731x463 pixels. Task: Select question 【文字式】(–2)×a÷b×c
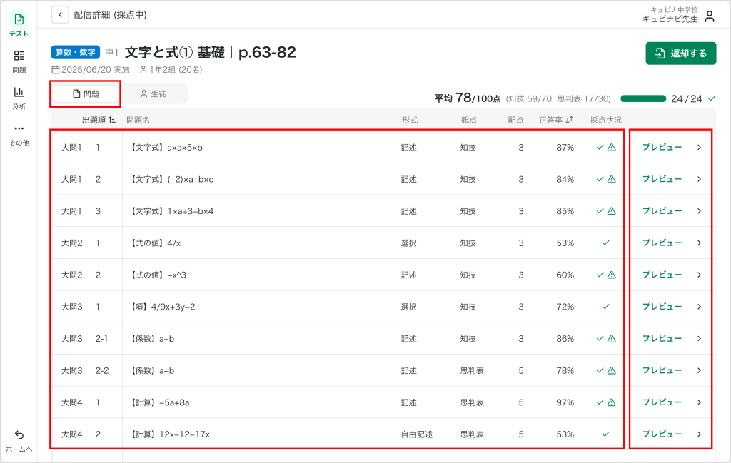pos(171,179)
